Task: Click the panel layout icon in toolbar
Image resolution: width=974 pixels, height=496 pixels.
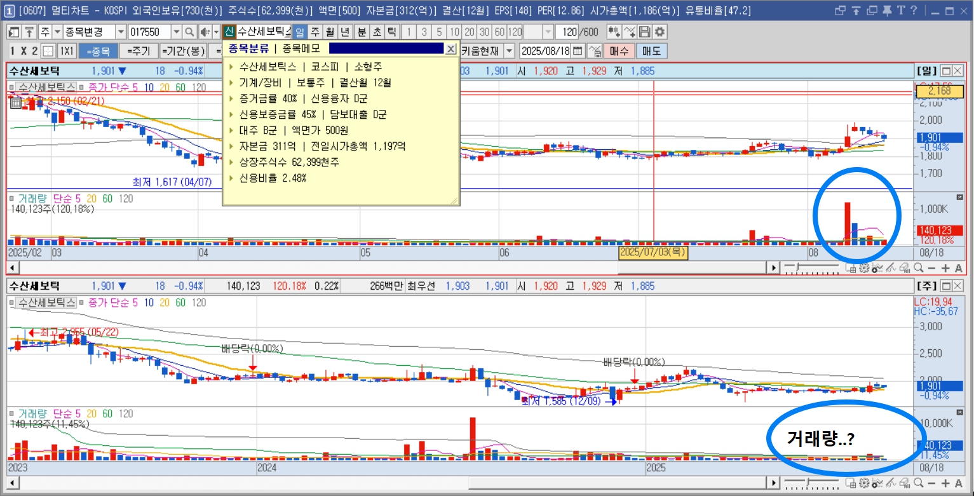Action: point(14,32)
